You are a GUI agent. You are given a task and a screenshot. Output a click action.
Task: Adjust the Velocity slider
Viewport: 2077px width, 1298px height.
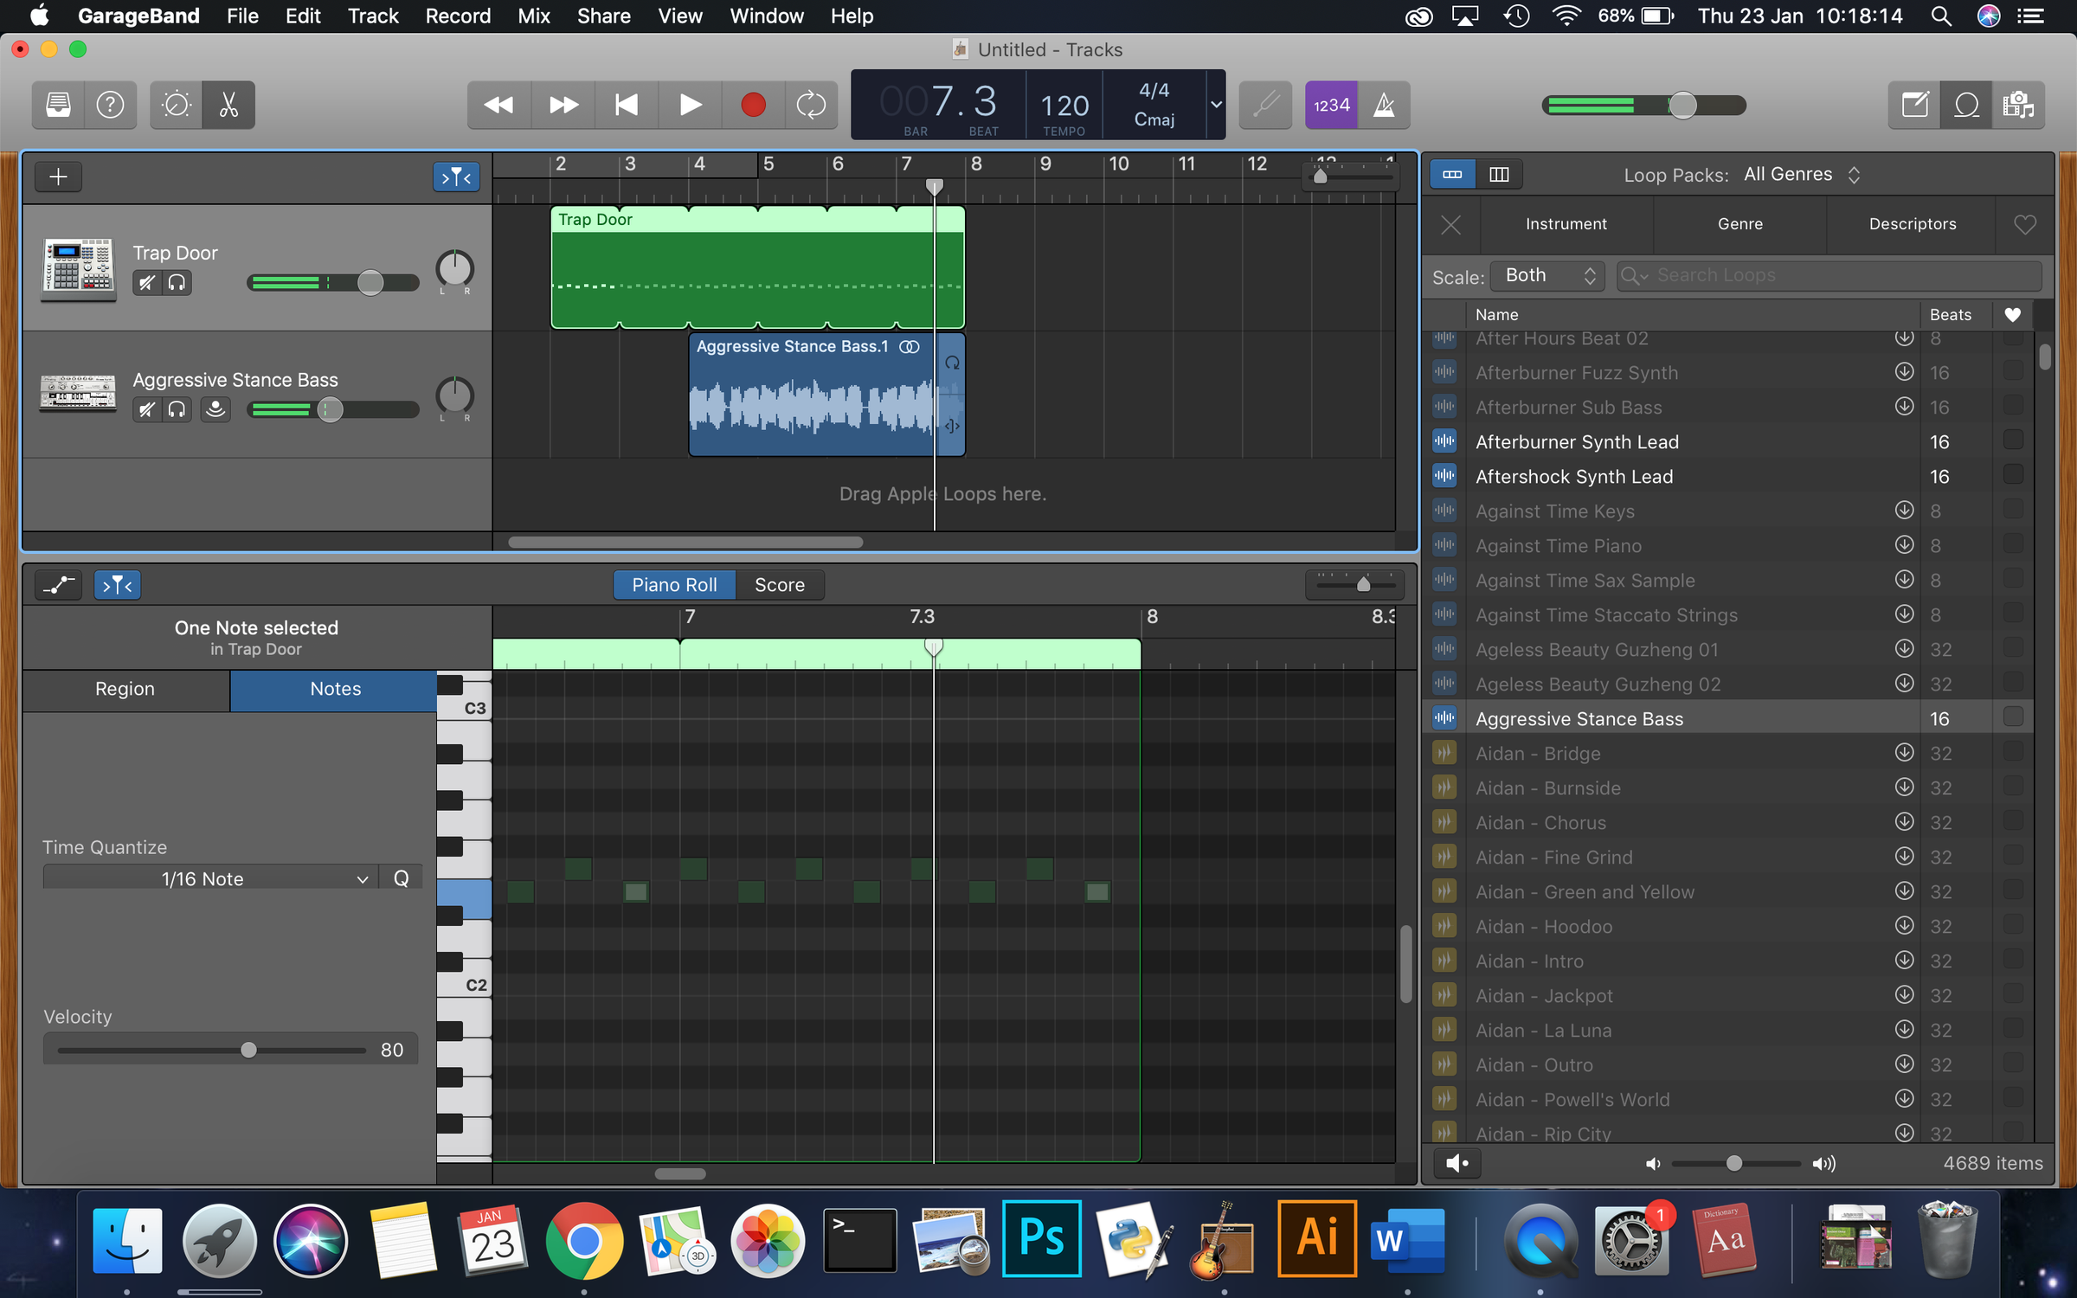point(249,1049)
